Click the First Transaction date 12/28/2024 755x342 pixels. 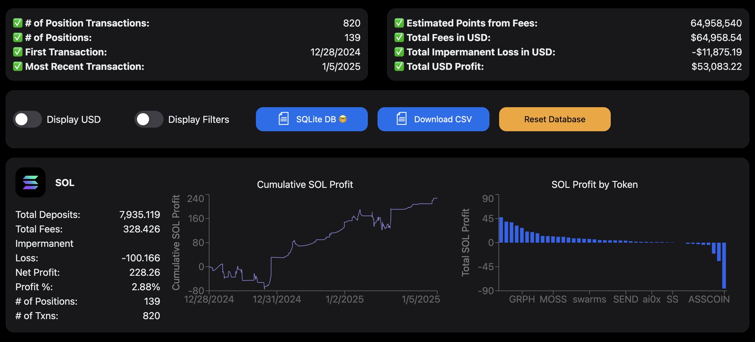pyautogui.click(x=335, y=52)
